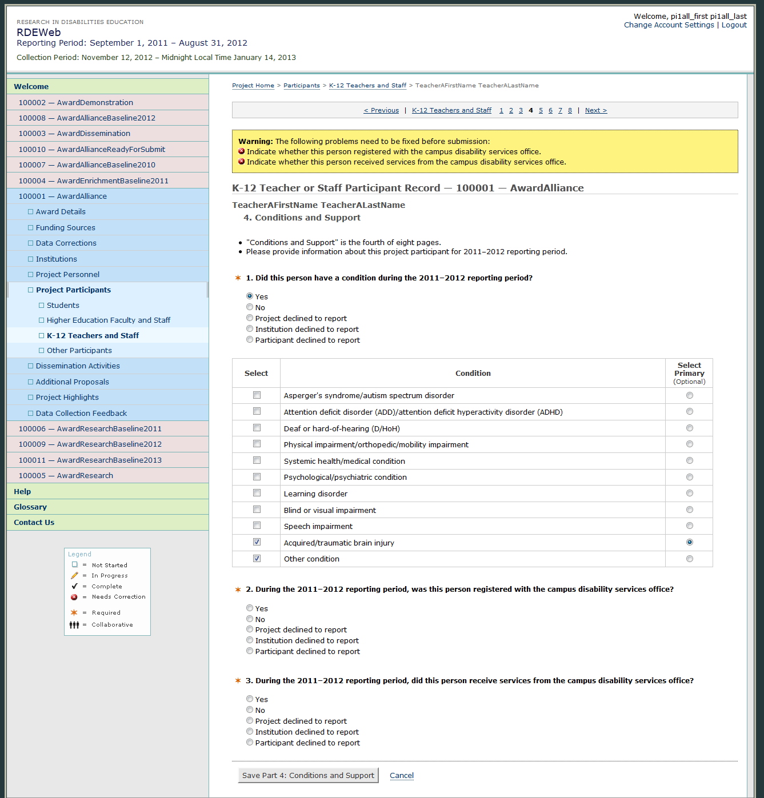This screenshot has height=798, width=764.
Task: Save Part 4: Conditions and Support
Action: click(308, 776)
